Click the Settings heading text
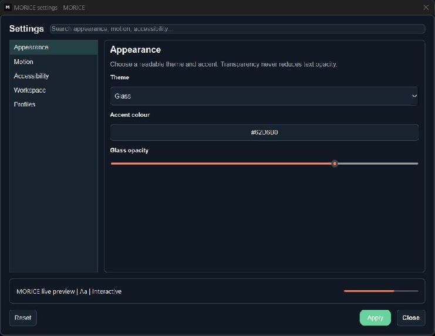The width and height of the screenshot is (435, 336). tap(26, 29)
